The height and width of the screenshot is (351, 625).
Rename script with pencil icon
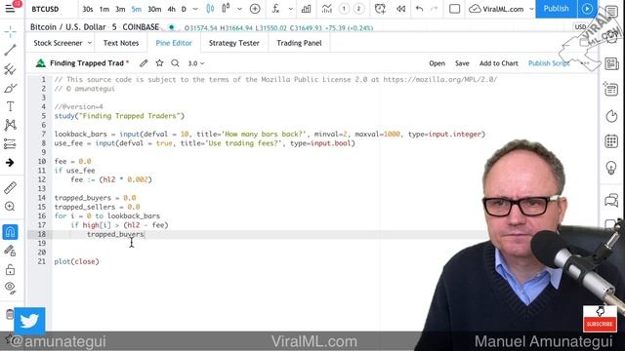(144, 63)
